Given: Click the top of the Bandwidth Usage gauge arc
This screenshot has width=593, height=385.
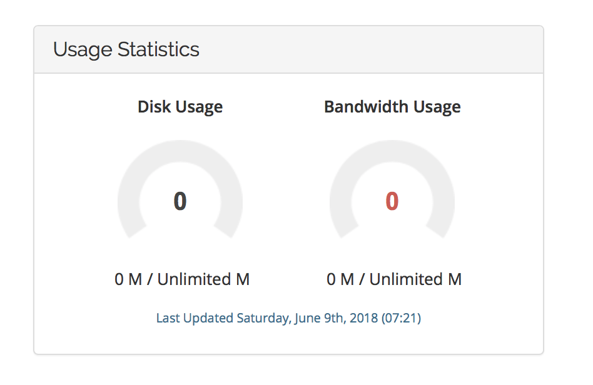Looking at the screenshot, I should (392, 147).
